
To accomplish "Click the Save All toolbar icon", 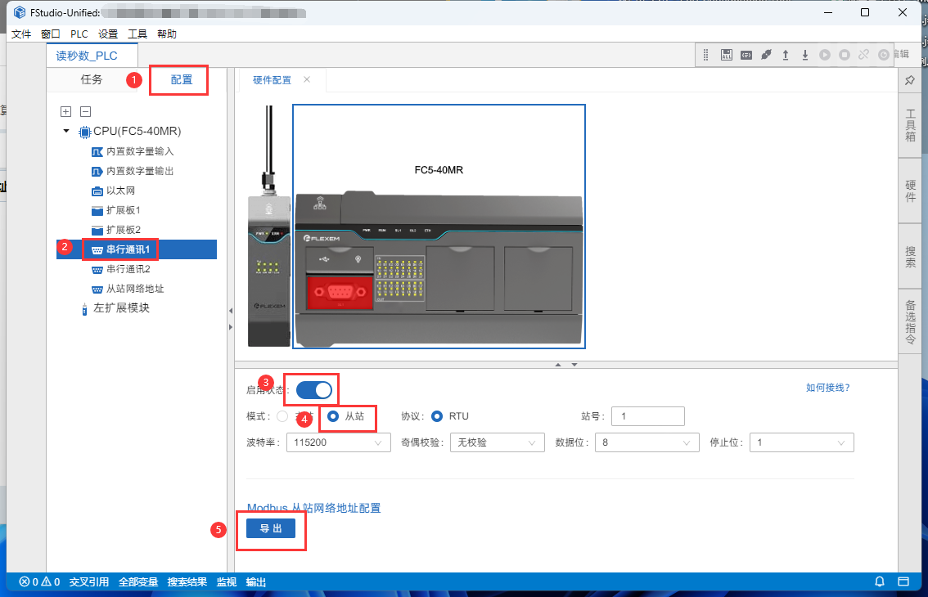I will click(726, 55).
